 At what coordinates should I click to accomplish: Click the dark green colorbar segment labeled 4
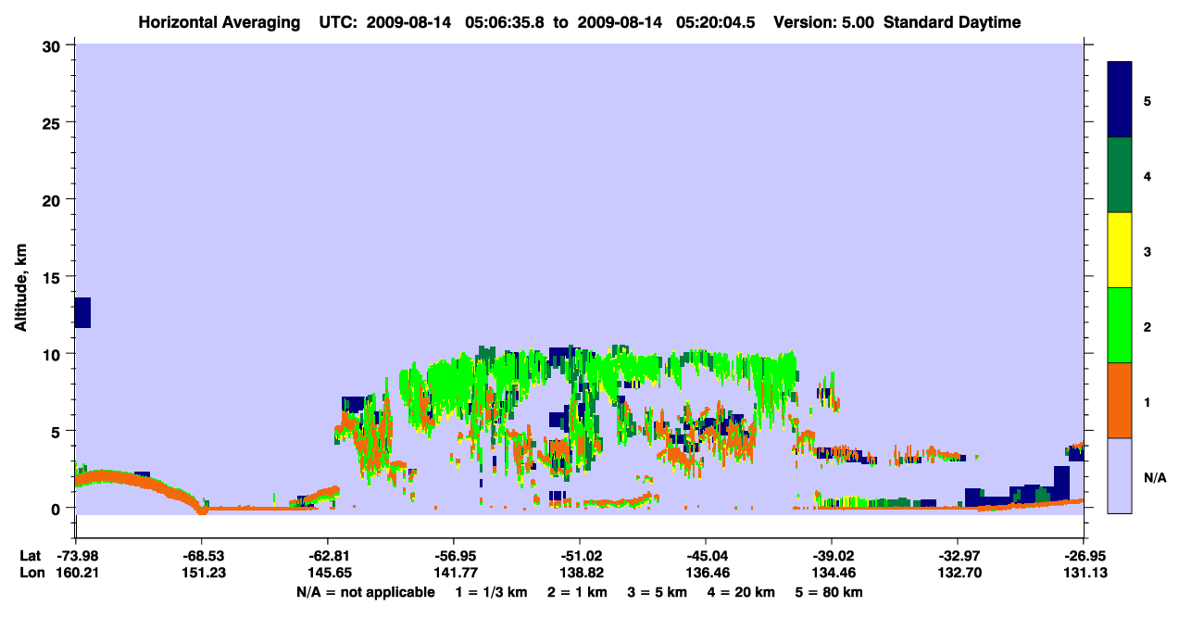tap(1120, 175)
